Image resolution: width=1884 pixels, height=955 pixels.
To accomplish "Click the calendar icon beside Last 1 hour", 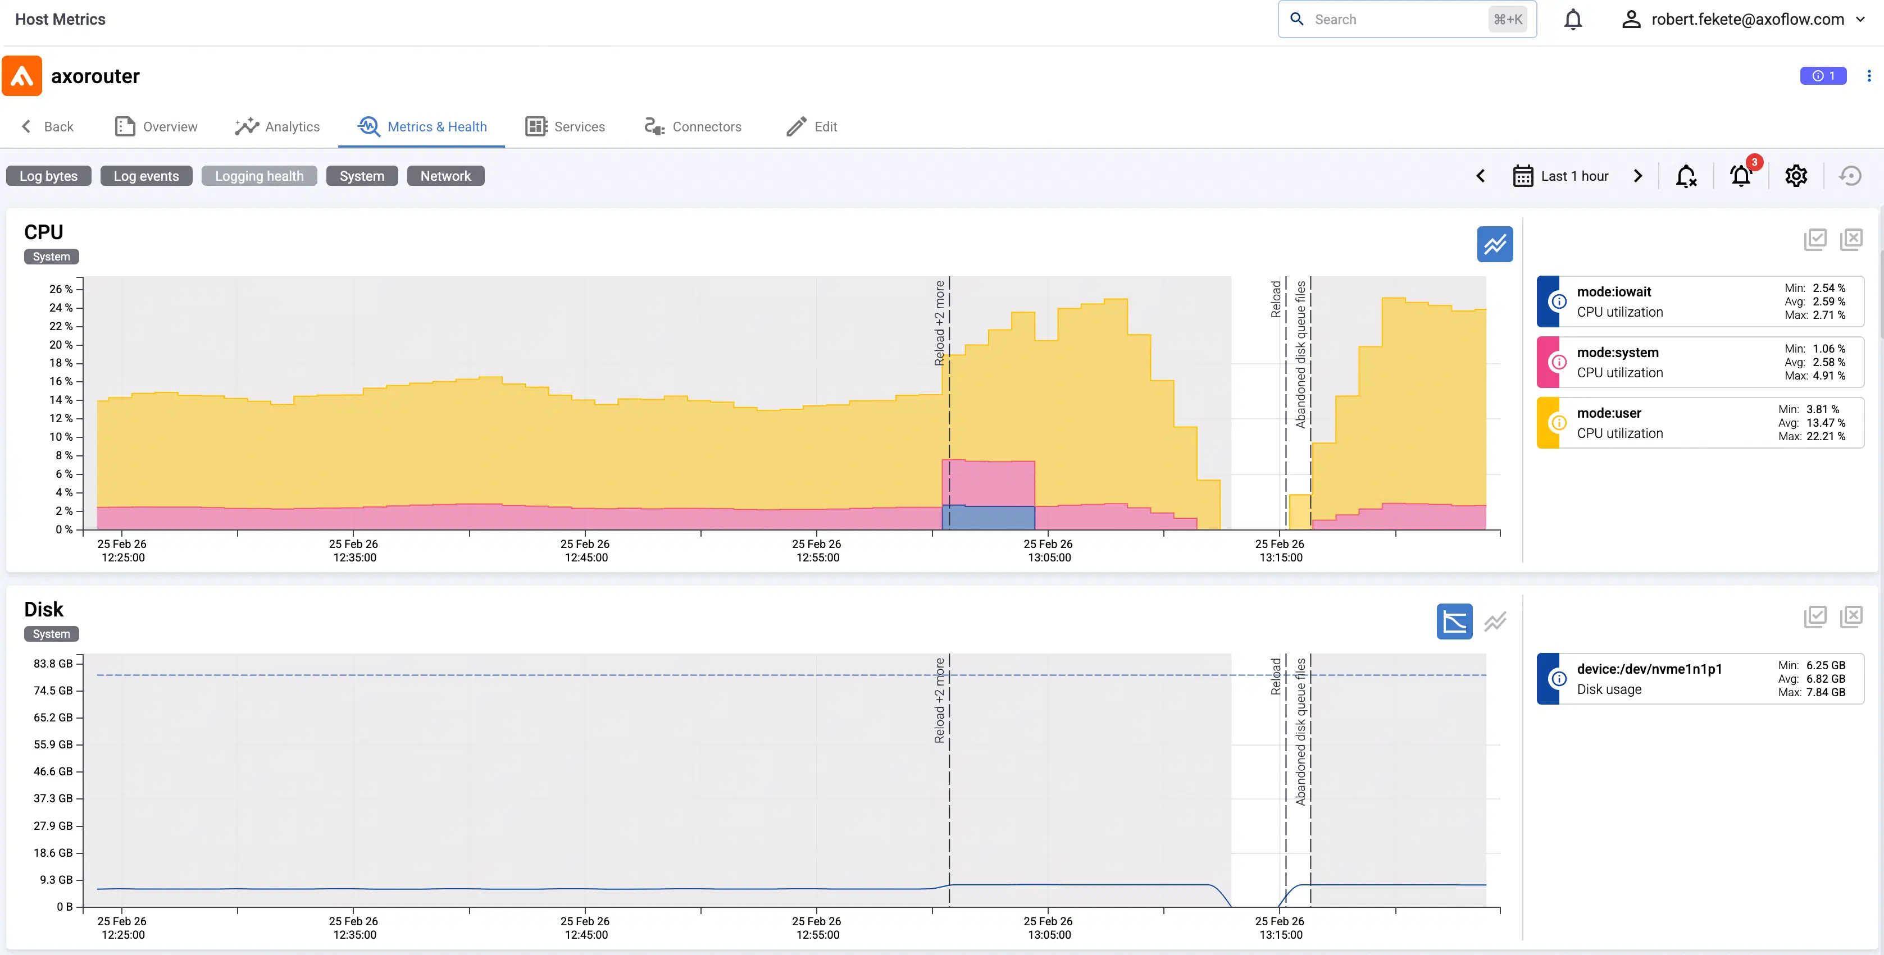I will tap(1523, 176).
